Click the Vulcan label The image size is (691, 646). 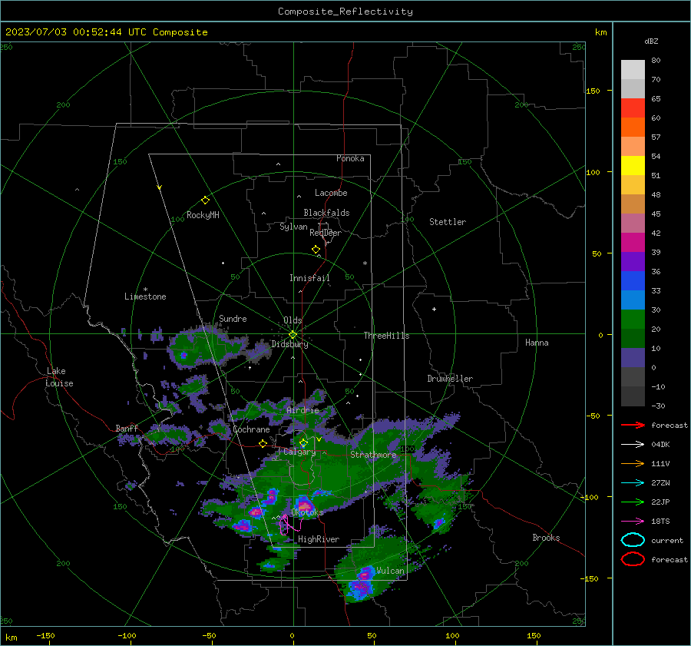[390, 571]
